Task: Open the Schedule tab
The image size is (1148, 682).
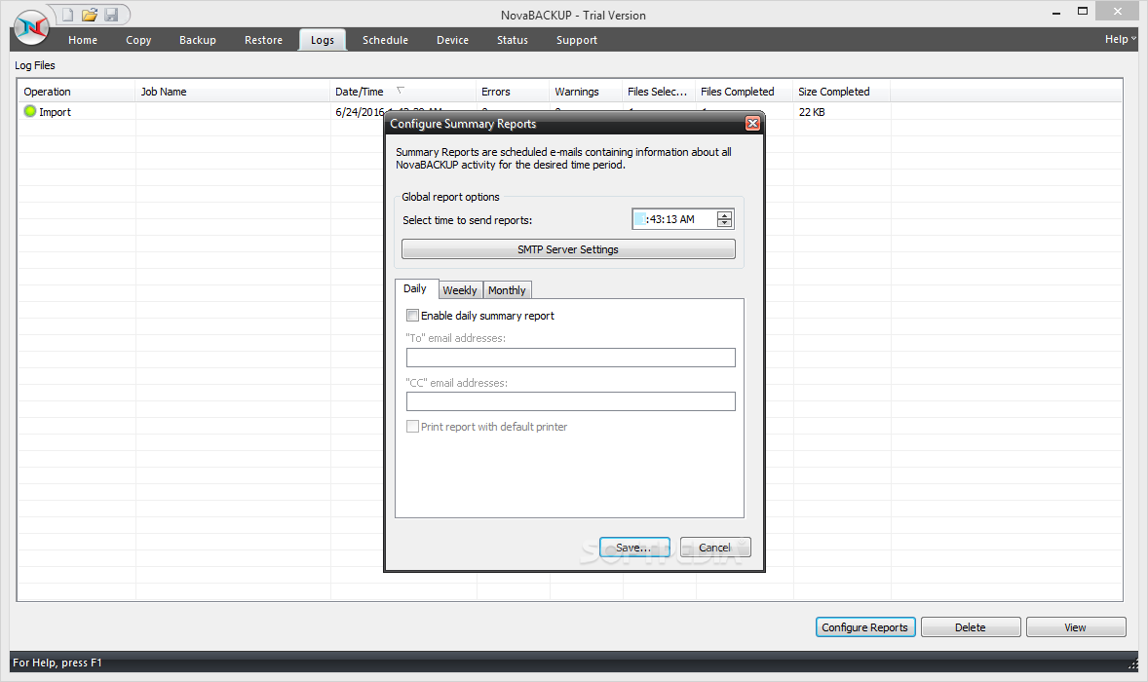Action: tap(385, 40)
